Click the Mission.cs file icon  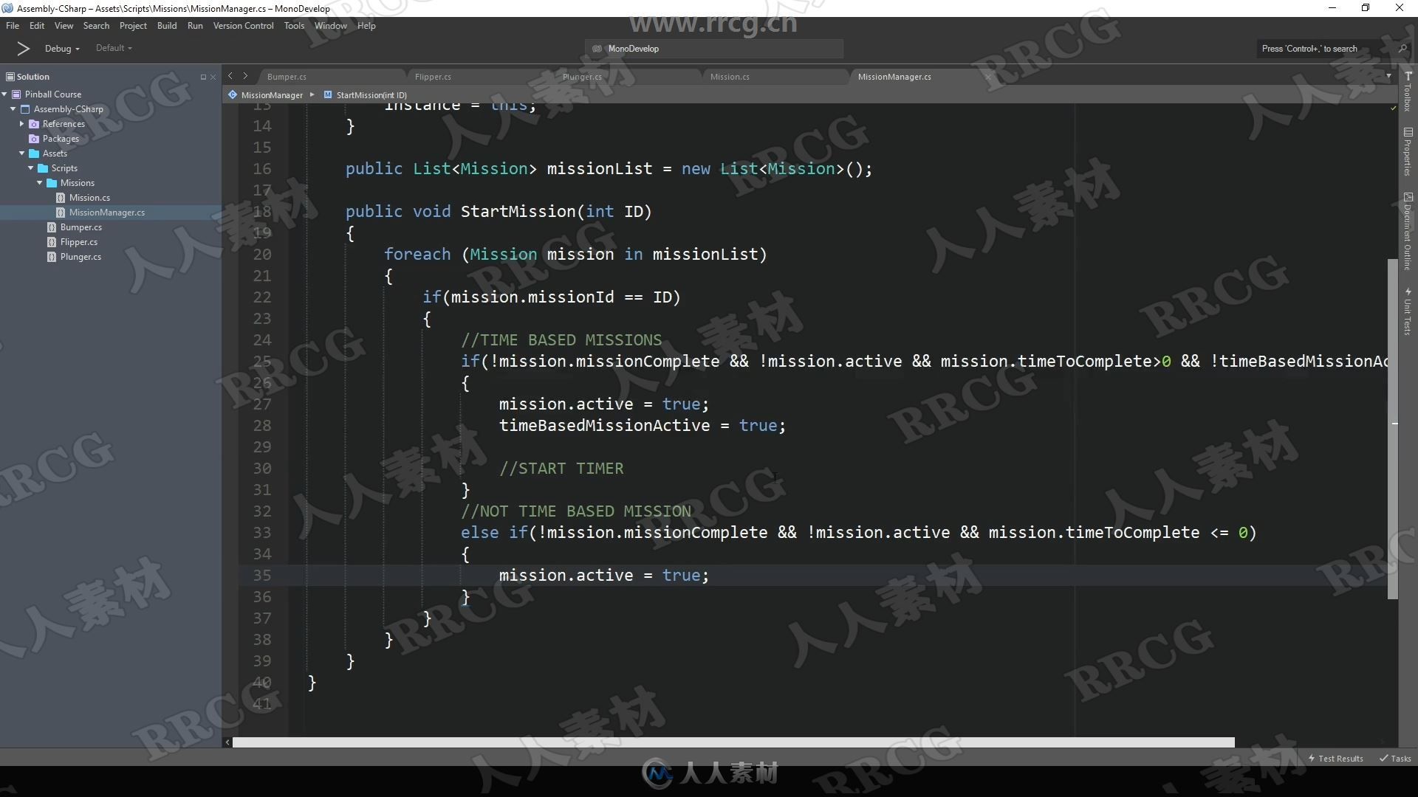click(x=61, y=198)
